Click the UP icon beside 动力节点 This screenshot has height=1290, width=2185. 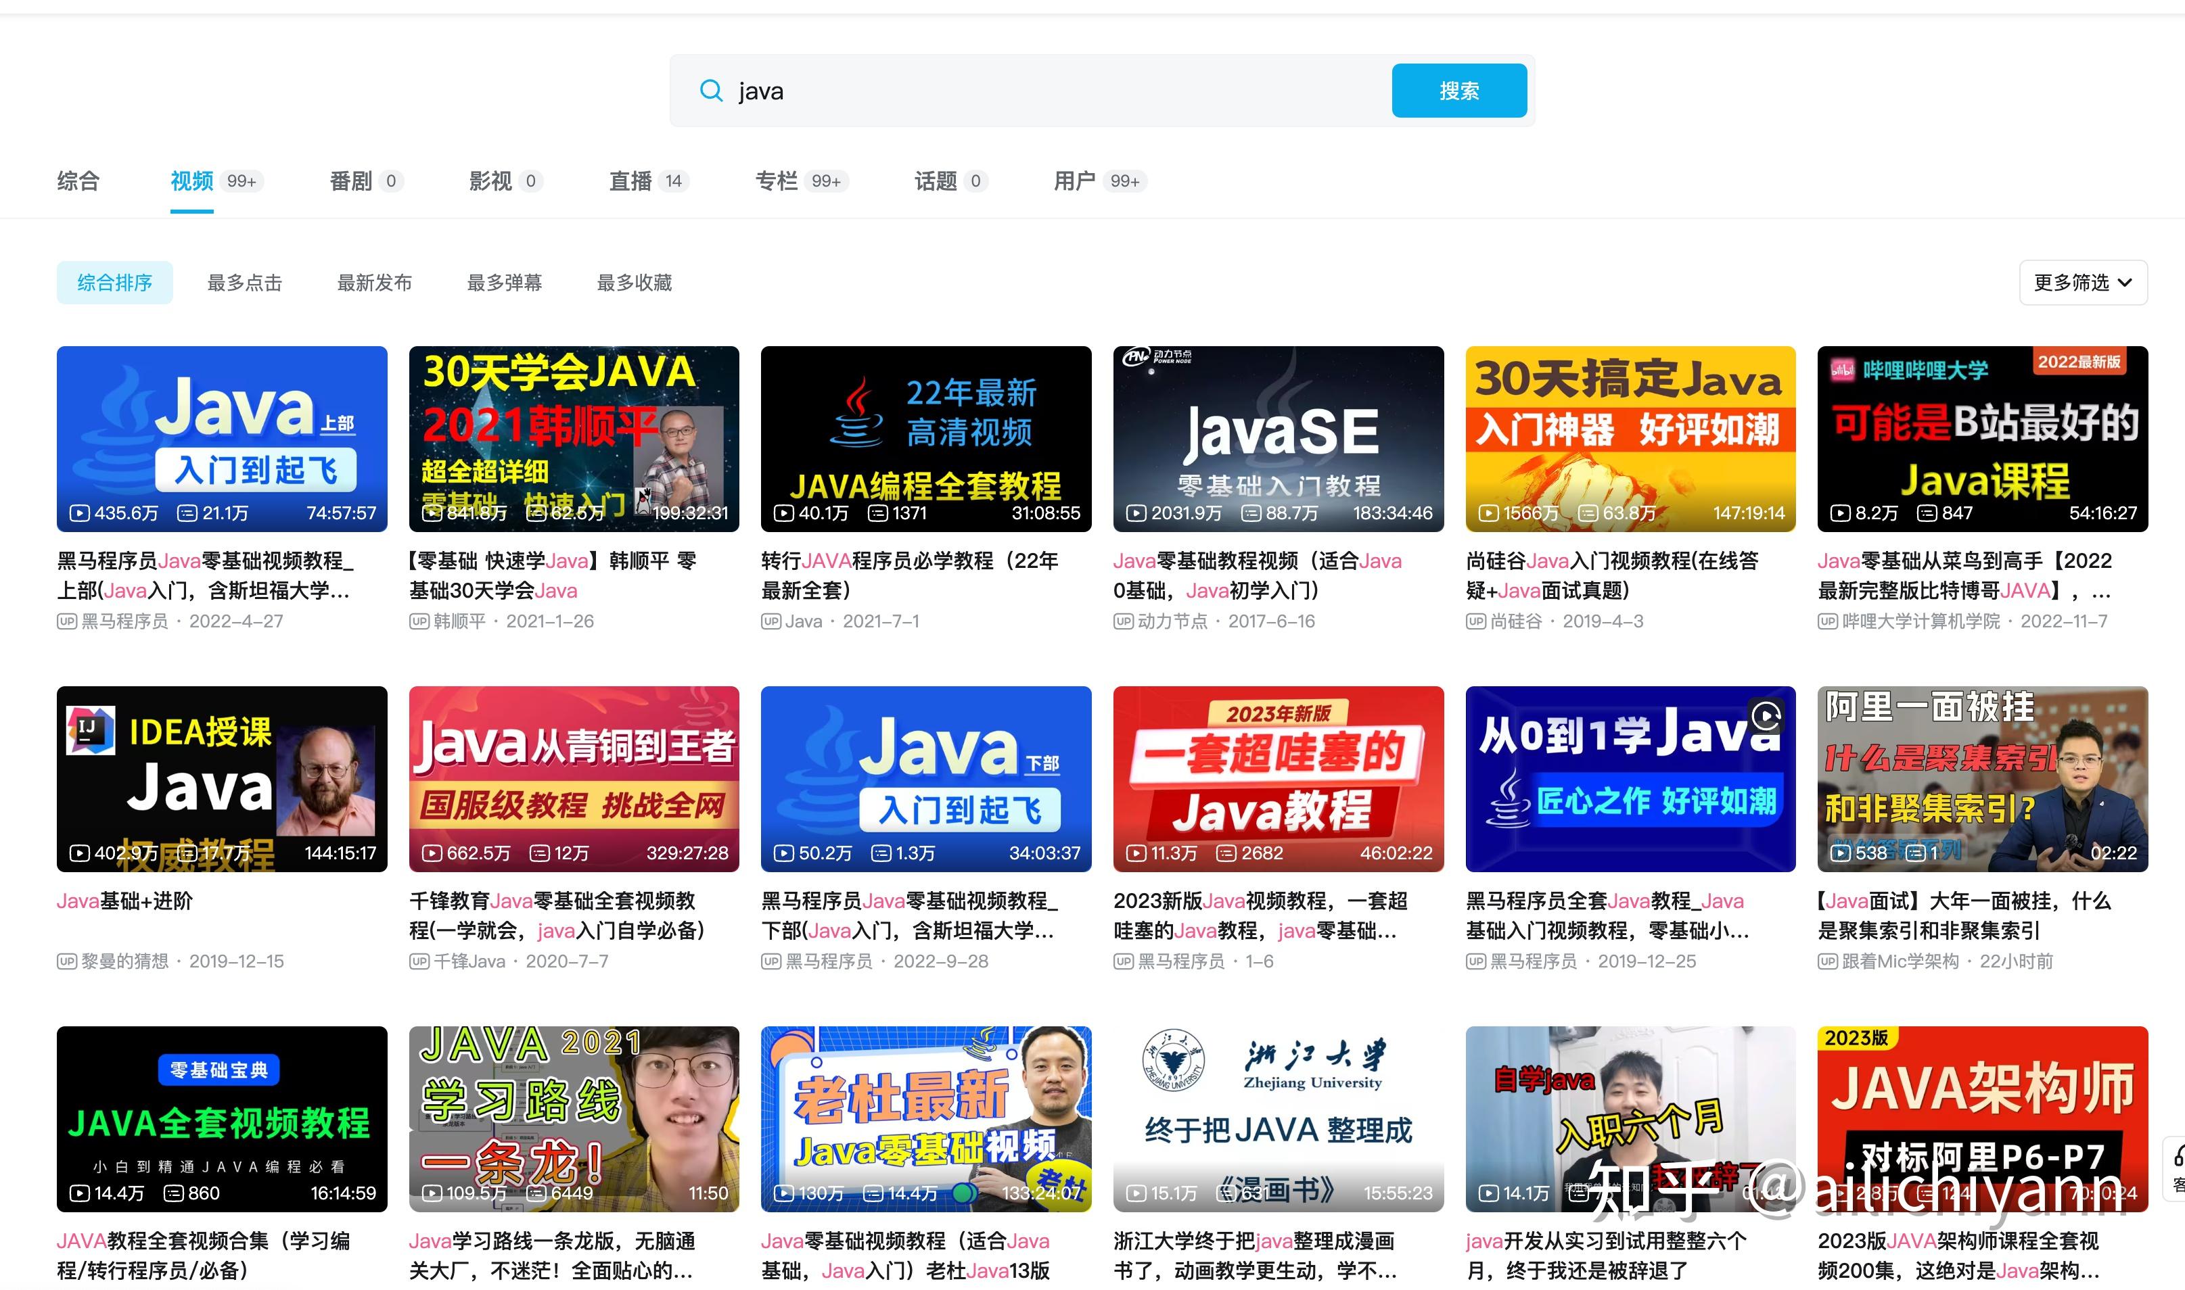point(1122,621)
